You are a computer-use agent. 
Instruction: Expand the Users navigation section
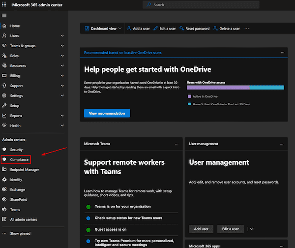click(x=62, y=36)
